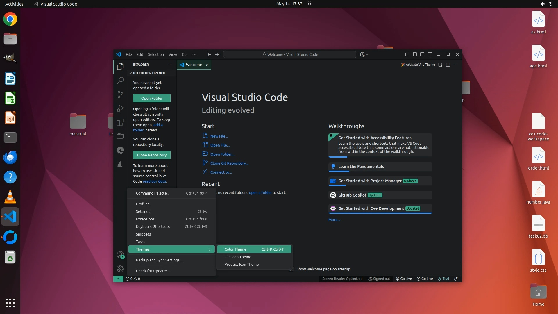Toggle Show welcome page on startup checkbox

click(x=291, y=269)
